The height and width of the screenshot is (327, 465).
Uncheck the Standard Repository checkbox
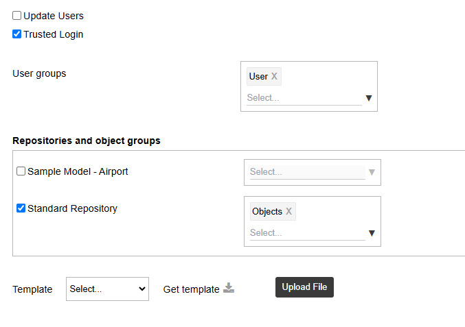tap(21, 208)
